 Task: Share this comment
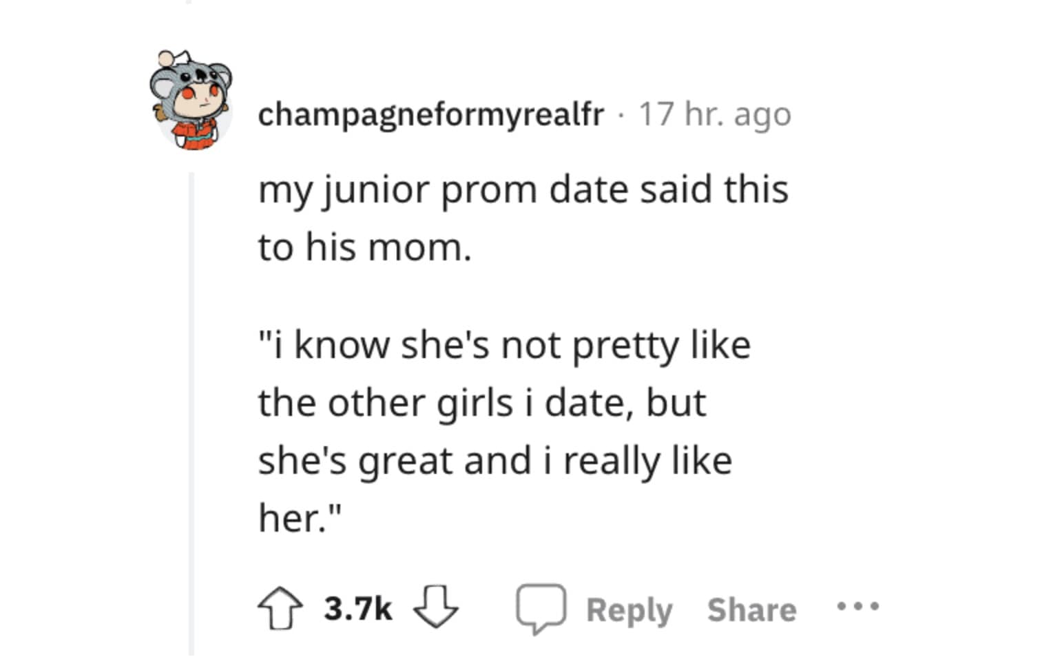(x=751, y=610)
